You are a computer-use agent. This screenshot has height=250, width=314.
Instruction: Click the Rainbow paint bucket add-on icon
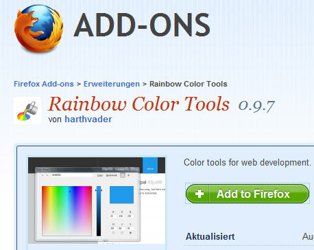pyautogui.click(x=27, y=111)
